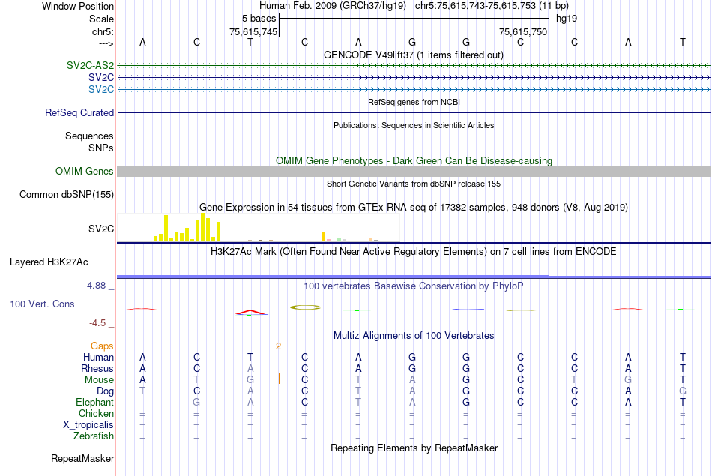Click the GTEx SV2C expression label
712x476 pixels.
click(x=101, y=229)
